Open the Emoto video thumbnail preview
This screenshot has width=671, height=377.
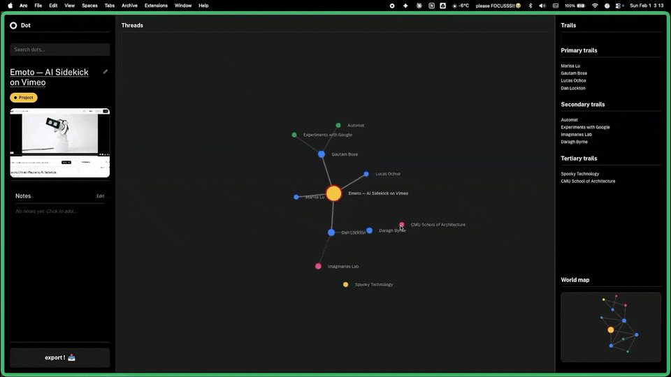pos(59,142)
